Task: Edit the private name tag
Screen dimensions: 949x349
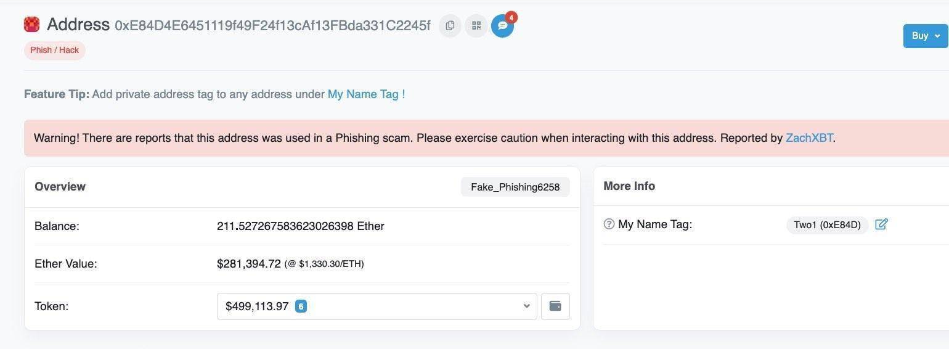Action: coord(881,224)
